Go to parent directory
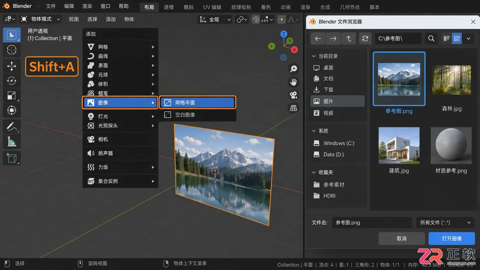 point(349,39)
